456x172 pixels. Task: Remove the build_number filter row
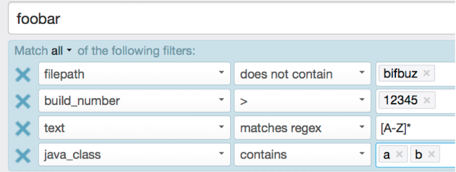tap(23, 101)
